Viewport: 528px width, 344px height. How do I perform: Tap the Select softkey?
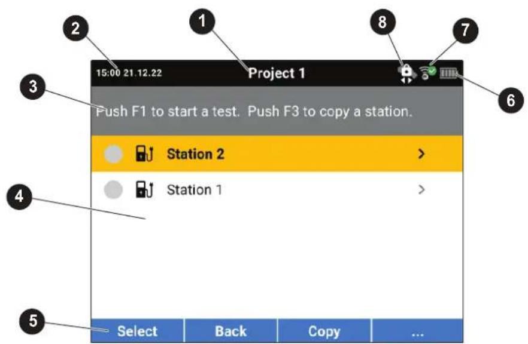[138, 331]
